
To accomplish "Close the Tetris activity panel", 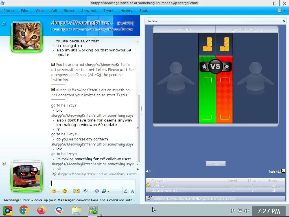I will pyautogui.click(x=284, y=21).
